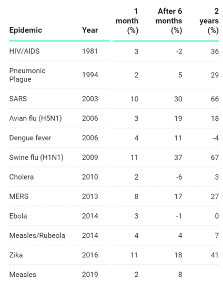Click the Avian flu (H5N1) cell
223x281 pixels.
pyautogui.click(x=36, y=118)
